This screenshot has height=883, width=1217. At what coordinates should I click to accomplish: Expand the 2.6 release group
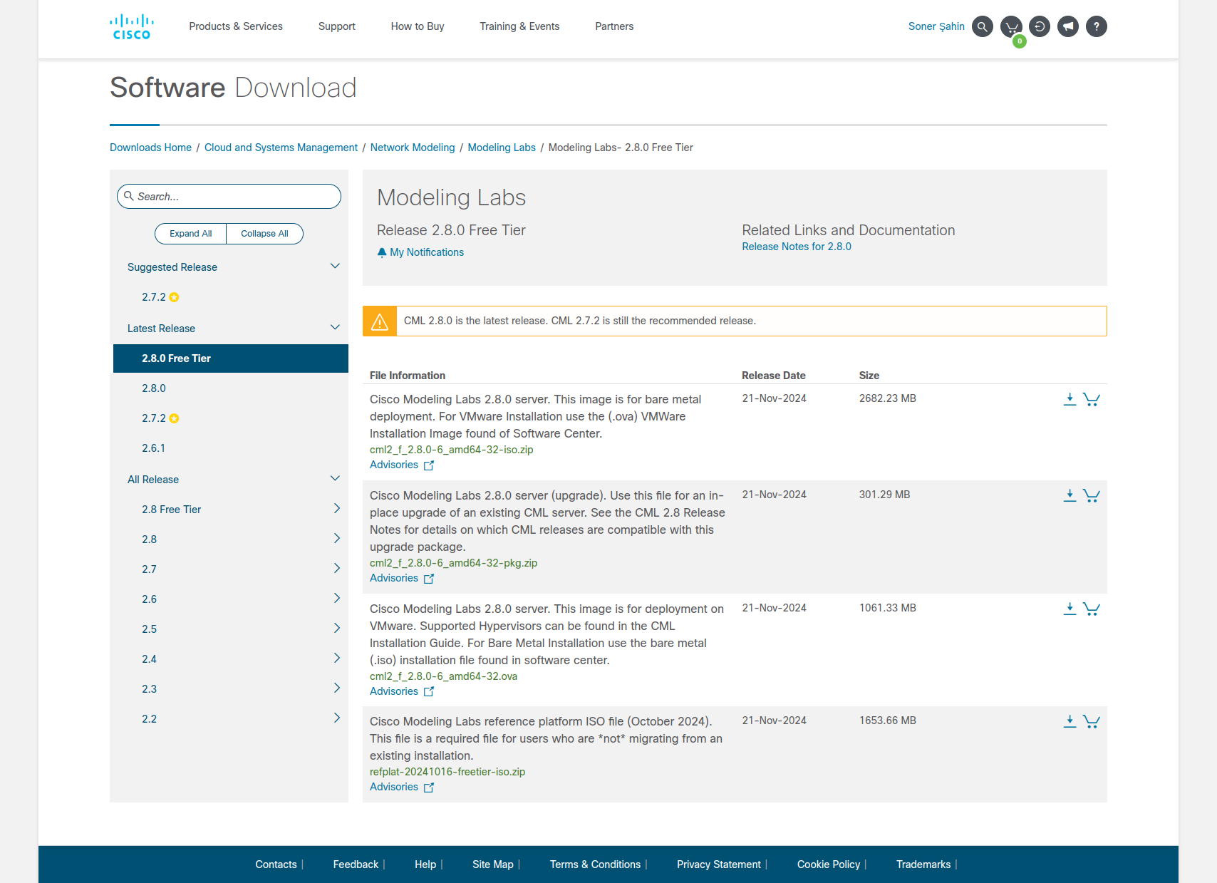coord(336,599)
